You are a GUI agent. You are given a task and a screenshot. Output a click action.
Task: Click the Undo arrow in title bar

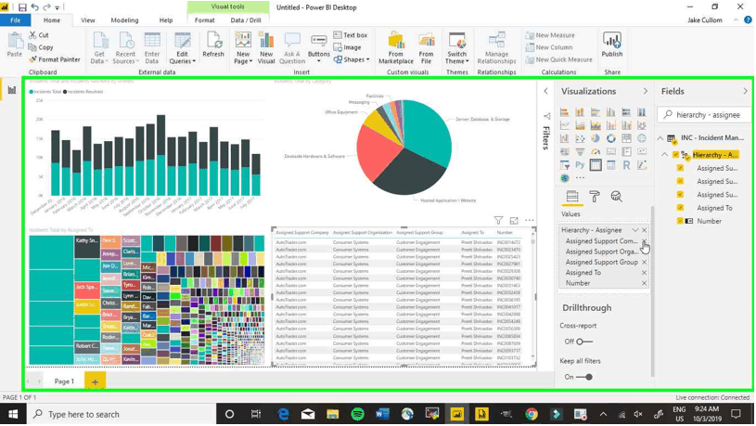34,7
